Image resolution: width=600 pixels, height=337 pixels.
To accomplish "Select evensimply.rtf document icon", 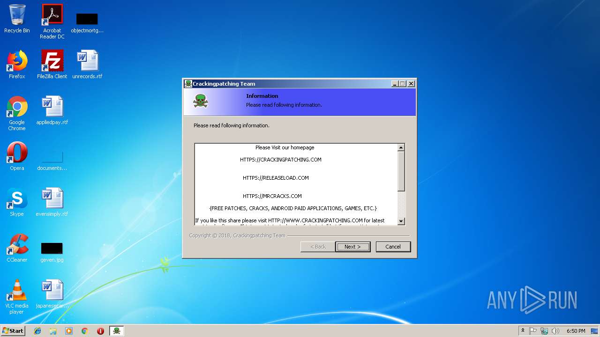I will (x=52, y=202).
